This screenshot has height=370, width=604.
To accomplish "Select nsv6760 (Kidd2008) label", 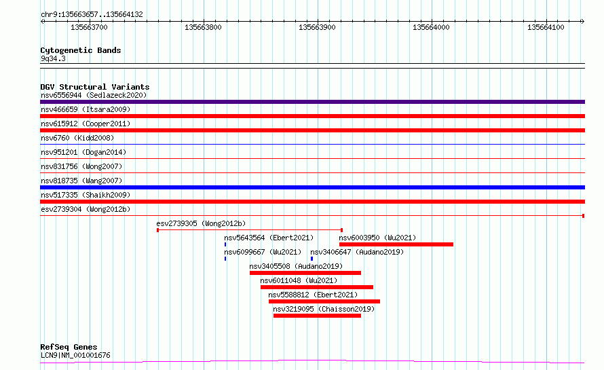I will click(x=77, y=138).
